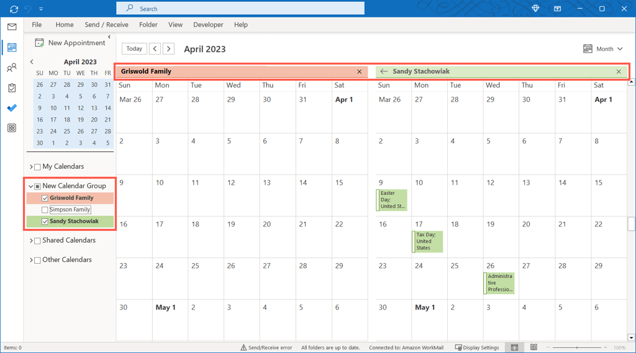Open the Month view dropdown
Viewport: 636px width, 353px height.
602,48
